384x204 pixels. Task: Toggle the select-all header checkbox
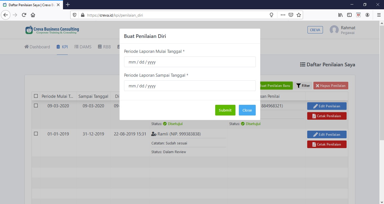click(x=36, y=96)
